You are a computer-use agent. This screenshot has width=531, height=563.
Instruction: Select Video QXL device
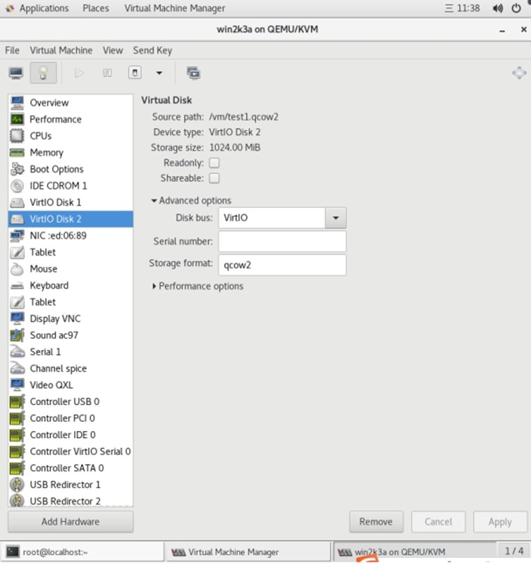(x=71, y=385)
